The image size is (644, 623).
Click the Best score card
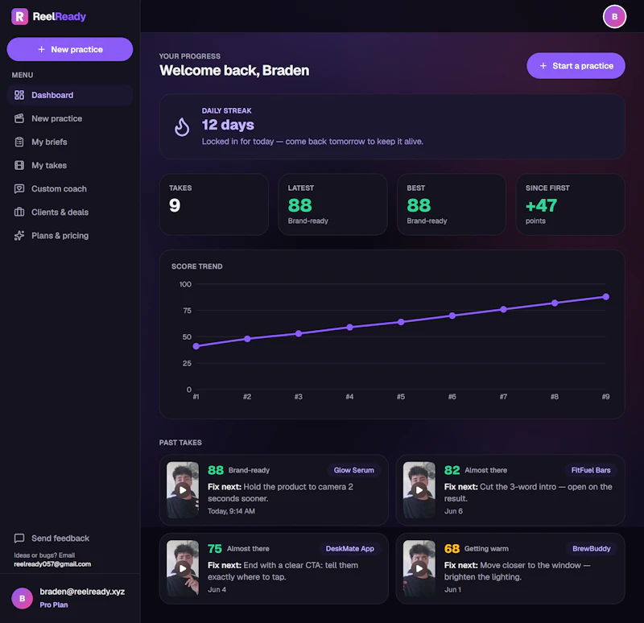point(452,204)
